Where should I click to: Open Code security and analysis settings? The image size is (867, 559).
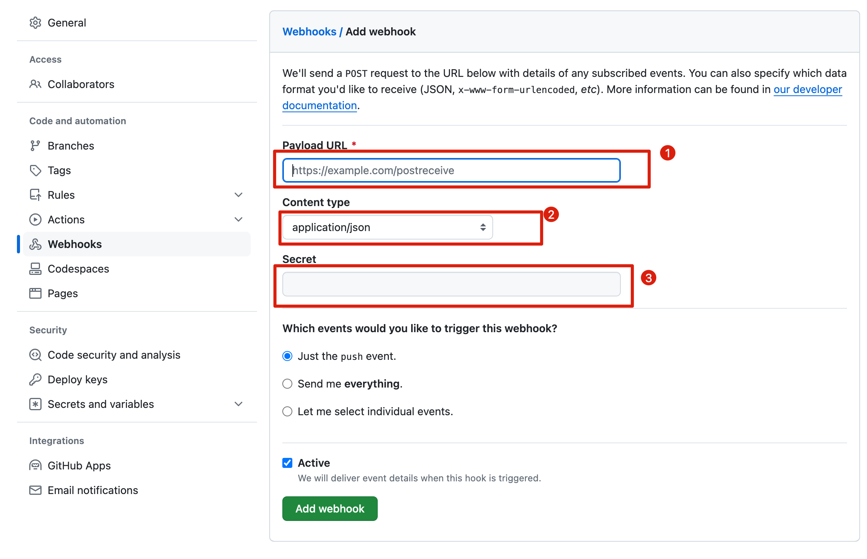114,355
